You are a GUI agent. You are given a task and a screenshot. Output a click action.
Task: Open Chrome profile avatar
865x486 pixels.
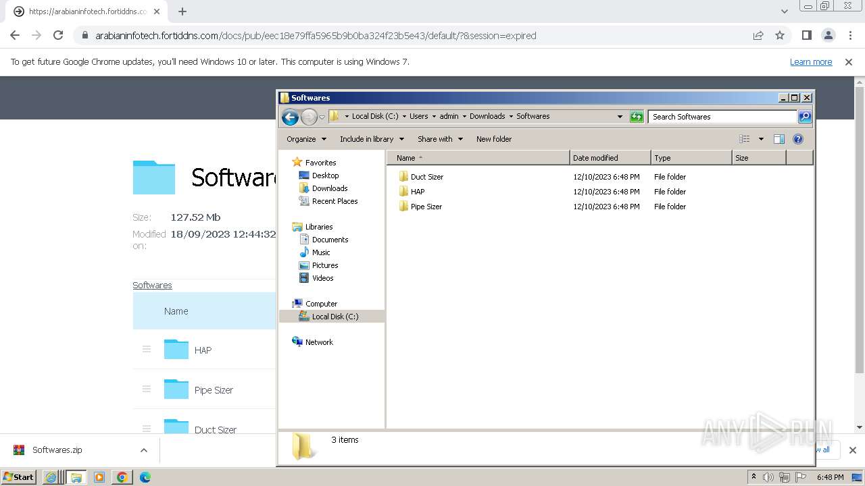pos(828,36)
